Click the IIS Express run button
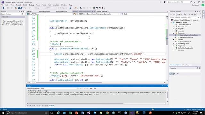The height and width of the screenshot is (115, 205). [62, 8]
